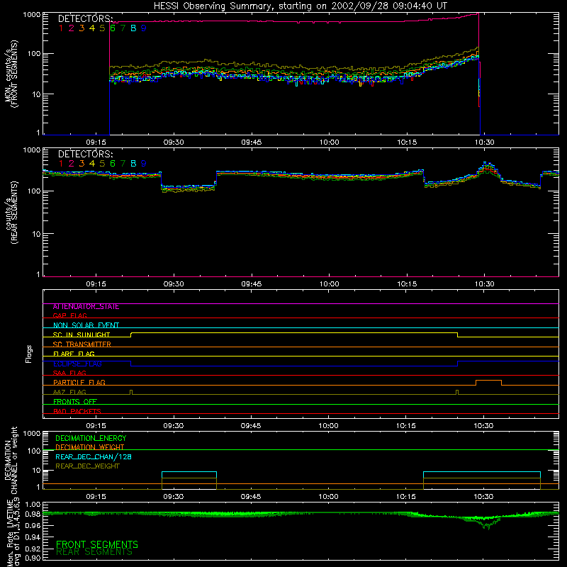The height and width of the screenshot is (567, 567).
Task: Select detector 4 in front segments legend
Action: pos(92,28)
